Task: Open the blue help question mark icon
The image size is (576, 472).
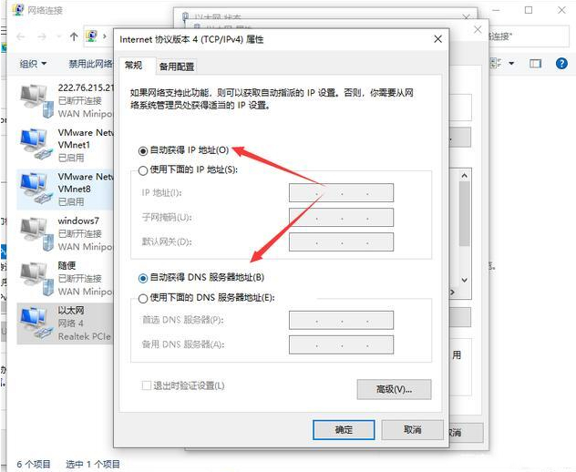Action: (x=561, y=64)
